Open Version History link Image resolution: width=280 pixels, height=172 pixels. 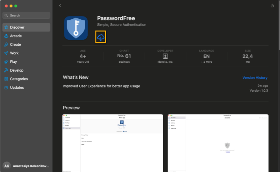click(255, 78)
